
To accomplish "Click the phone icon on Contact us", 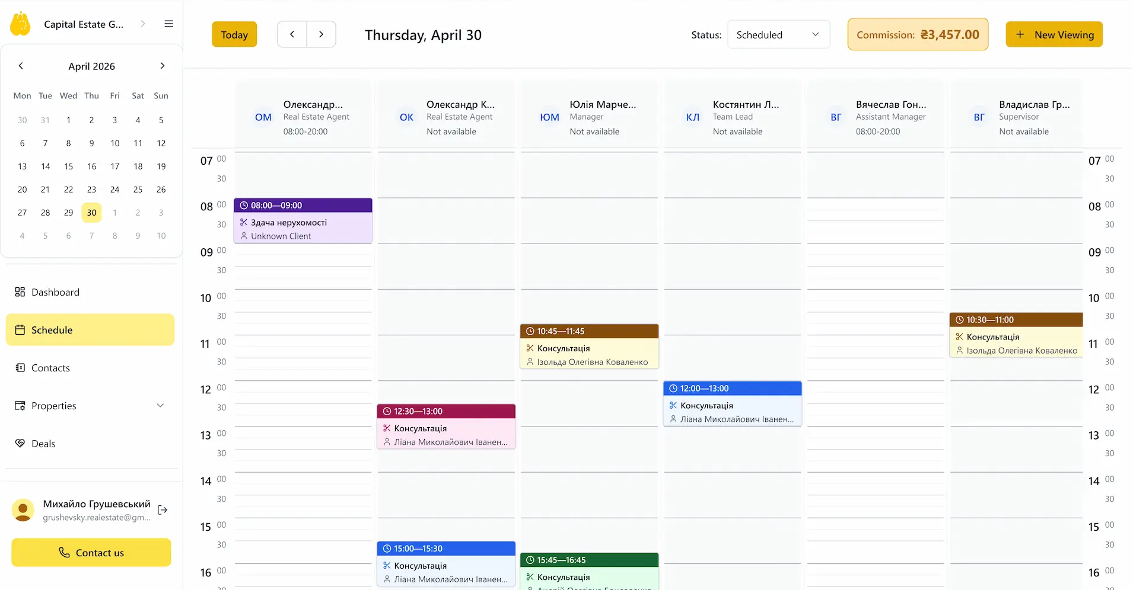I will coord(64,553).
